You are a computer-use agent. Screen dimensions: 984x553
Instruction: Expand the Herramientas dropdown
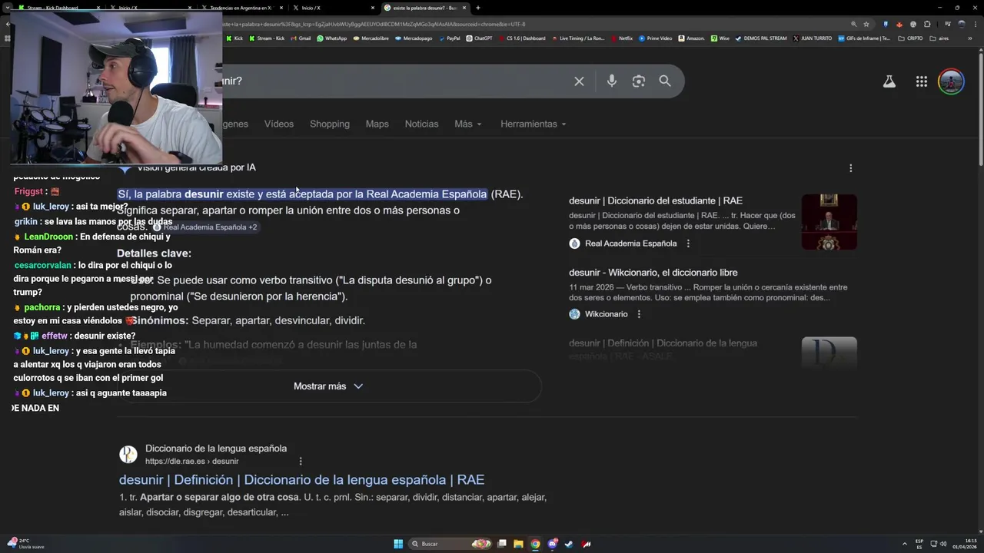point(534,124)
